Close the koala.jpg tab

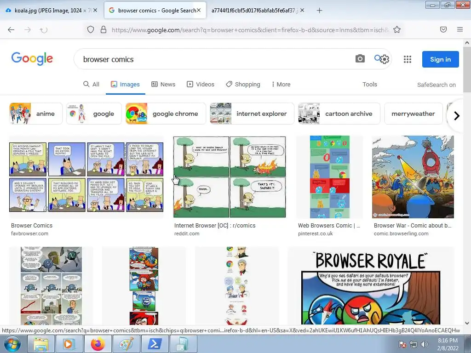click(x=95, y=10)
